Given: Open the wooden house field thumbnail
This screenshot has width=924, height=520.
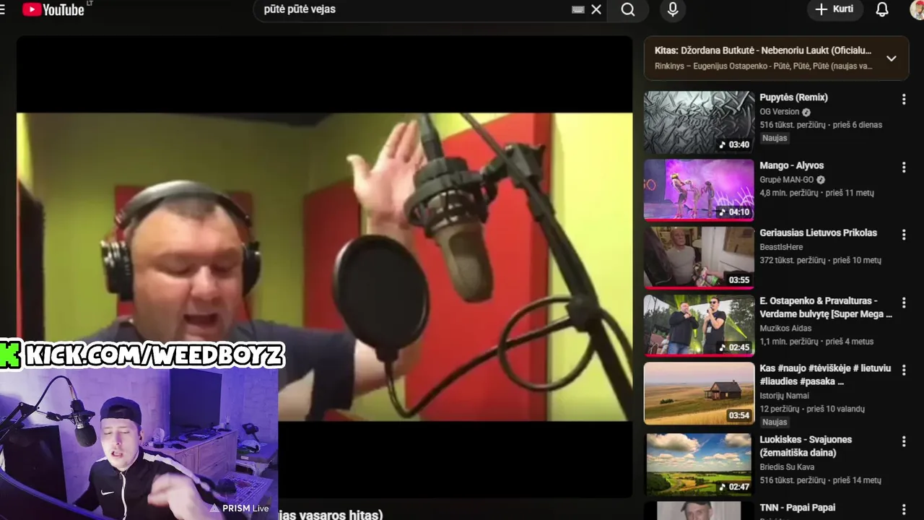Looking at the screenshot, I should point(699,393).
